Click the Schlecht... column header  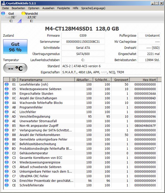pos(102,80)
